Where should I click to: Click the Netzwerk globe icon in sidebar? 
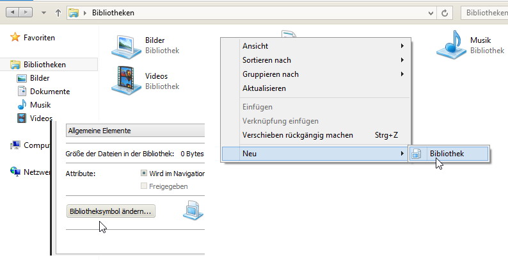[x=15, y=172]
